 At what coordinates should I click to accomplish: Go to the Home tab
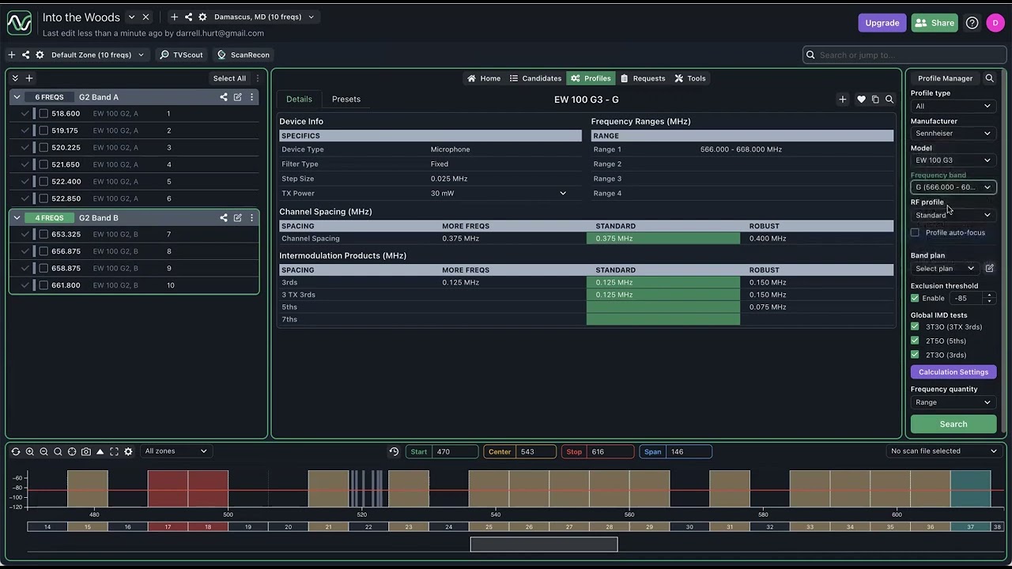tap(483, 78)
